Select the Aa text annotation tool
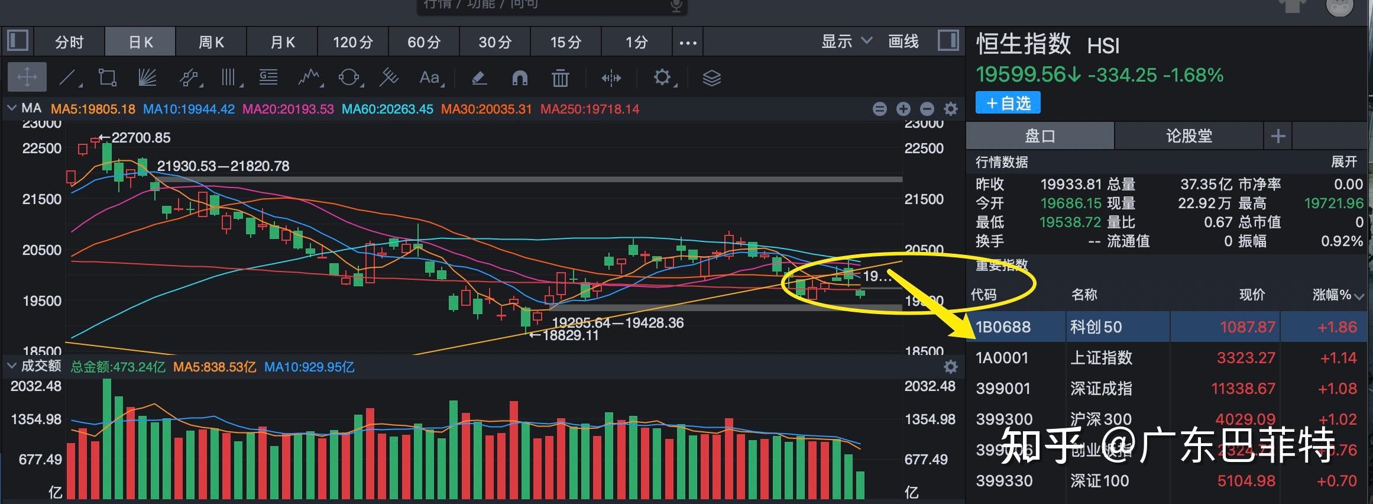 [430, 77]
